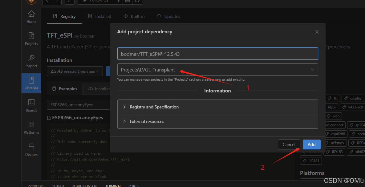
Task: Open the Devices section in sidebar
Action: click(x=31, y=150)
